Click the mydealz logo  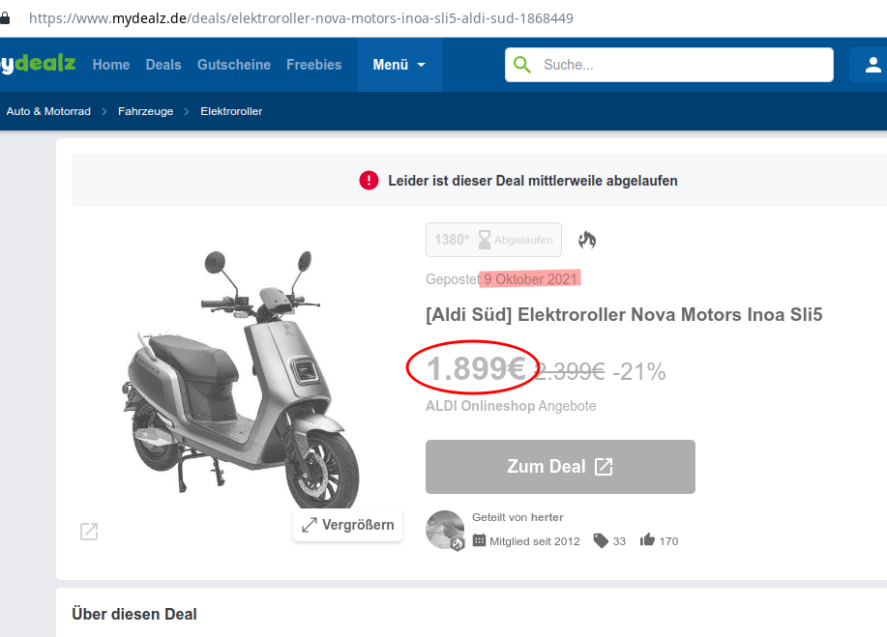(37, 65)
